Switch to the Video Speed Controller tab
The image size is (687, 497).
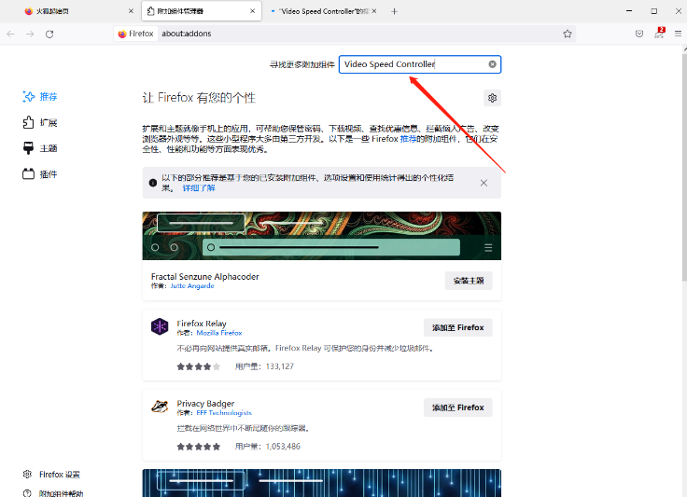(x=322, y=11)
